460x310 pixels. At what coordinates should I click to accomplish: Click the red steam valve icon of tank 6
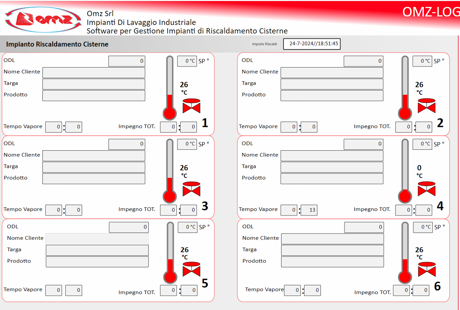(427, 270)
